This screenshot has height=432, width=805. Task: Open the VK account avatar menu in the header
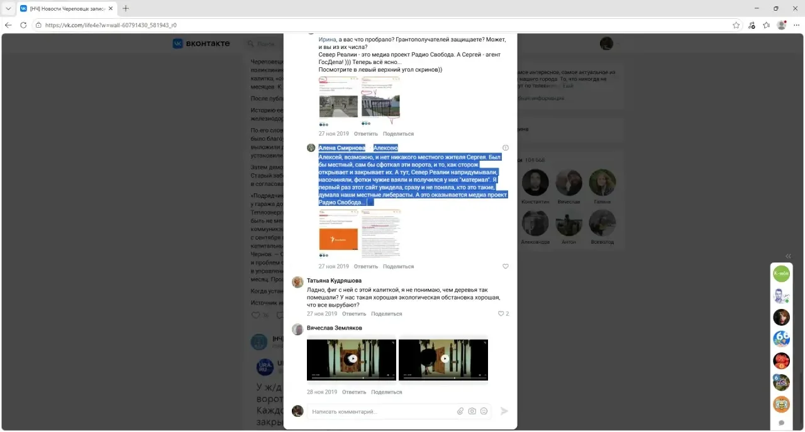click(x=606, y=43)
